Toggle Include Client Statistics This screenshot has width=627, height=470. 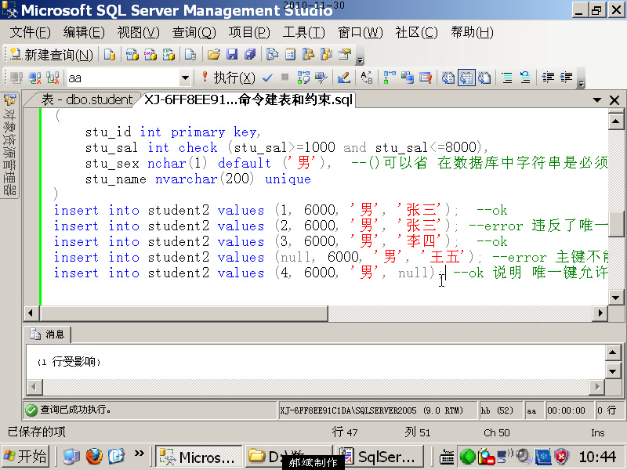[x=408, y=78]
